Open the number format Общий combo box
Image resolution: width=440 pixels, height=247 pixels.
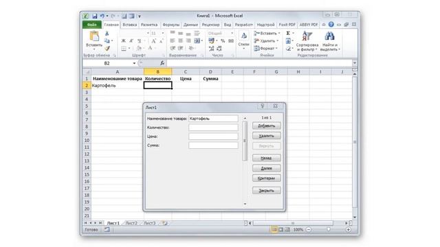tap(221, 34)
